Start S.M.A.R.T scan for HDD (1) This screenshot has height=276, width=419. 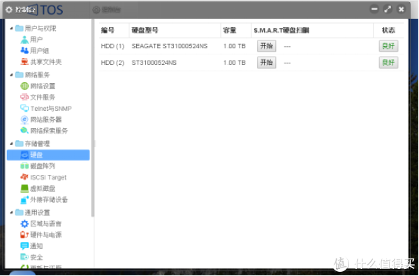tap(267, 46)
